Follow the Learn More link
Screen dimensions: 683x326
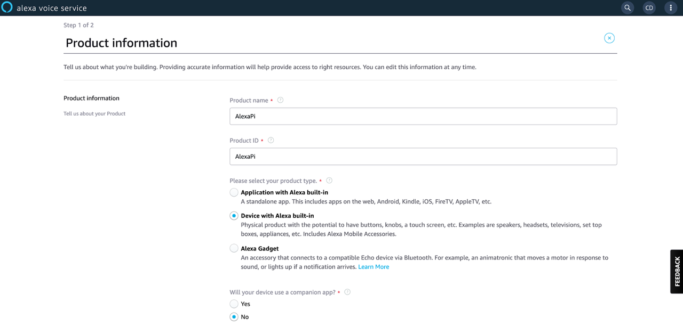pyautogui.click(x=374, y=267)
